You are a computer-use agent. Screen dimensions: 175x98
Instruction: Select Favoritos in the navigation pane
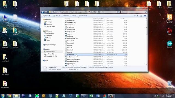point(48,20)
